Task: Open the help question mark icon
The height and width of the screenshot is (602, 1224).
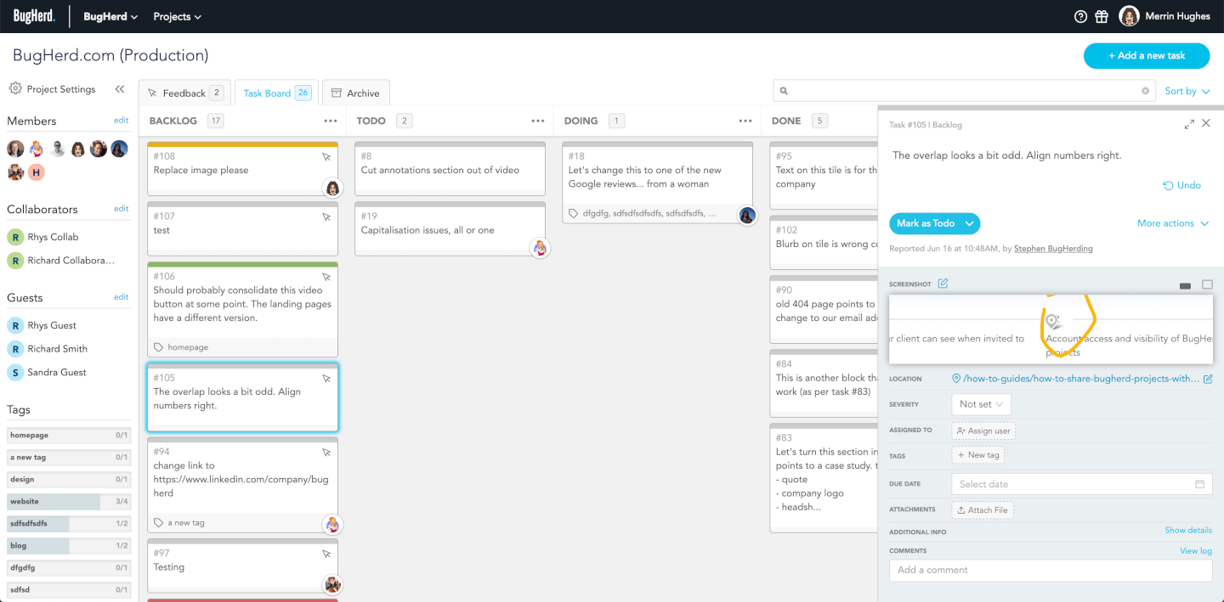Action: click(1080, 16)
